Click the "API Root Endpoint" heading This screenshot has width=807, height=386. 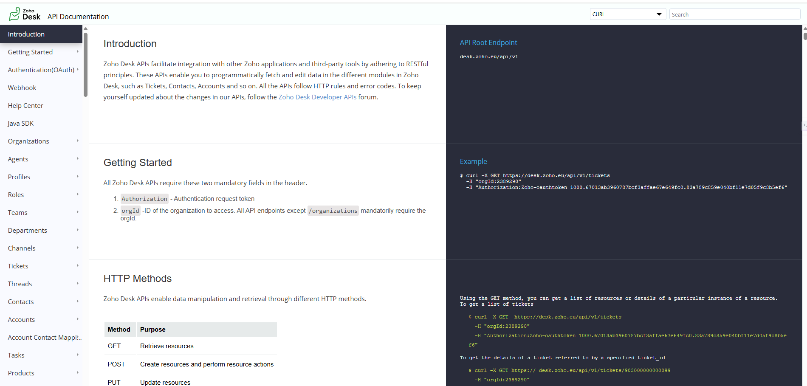point(488,42)
